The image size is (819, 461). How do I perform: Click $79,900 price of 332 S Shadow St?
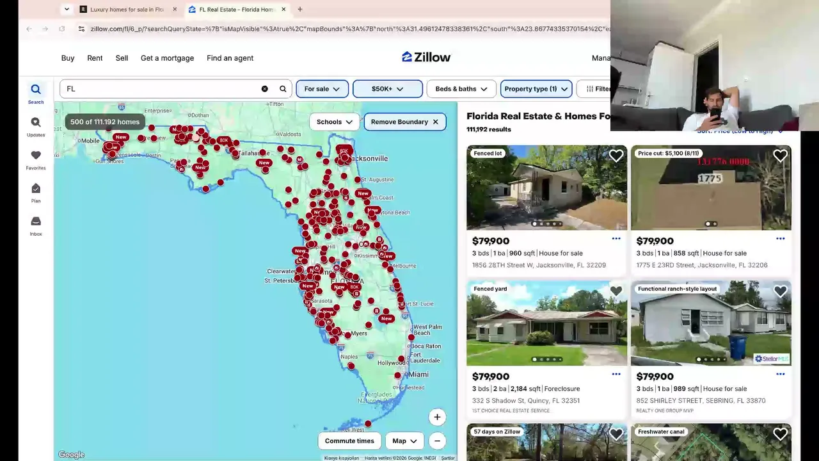point(491,376)
